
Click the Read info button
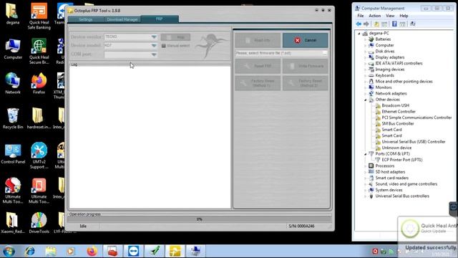coord(258,40)
